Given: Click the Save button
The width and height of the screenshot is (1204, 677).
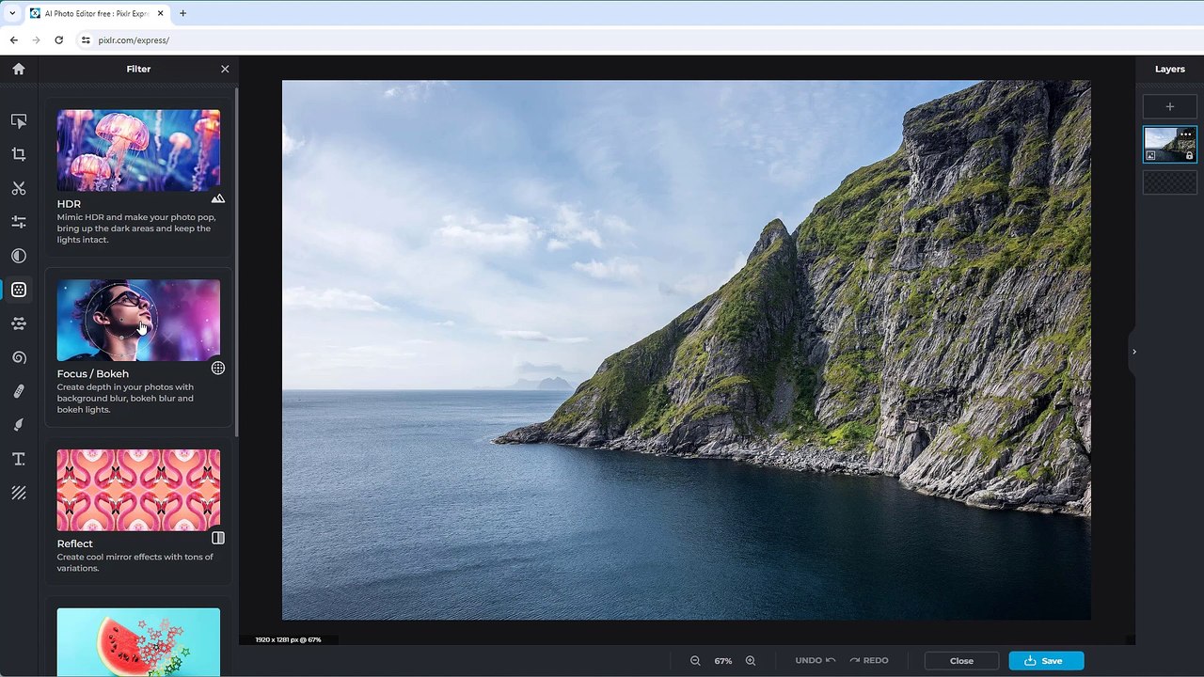Looking at the screenshot, I should point(1046,661).
